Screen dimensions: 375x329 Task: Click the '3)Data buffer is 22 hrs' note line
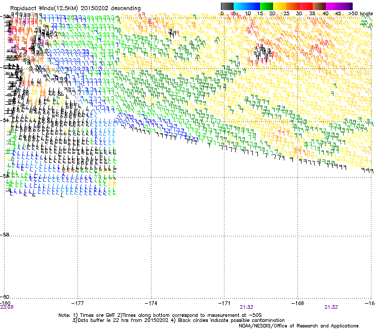pos(178,320)
